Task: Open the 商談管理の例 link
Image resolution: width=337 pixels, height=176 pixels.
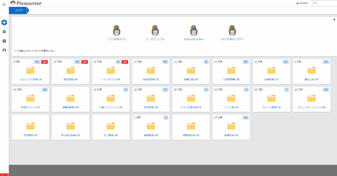Action: (70, 79)
